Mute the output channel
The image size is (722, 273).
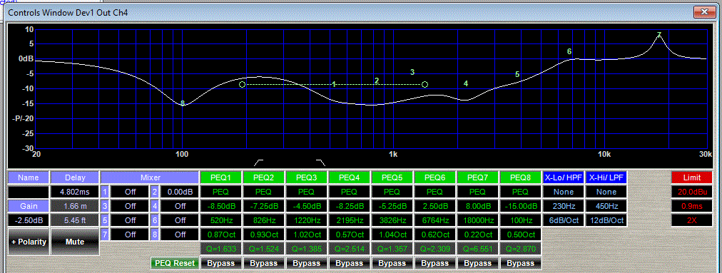[75, 242]
